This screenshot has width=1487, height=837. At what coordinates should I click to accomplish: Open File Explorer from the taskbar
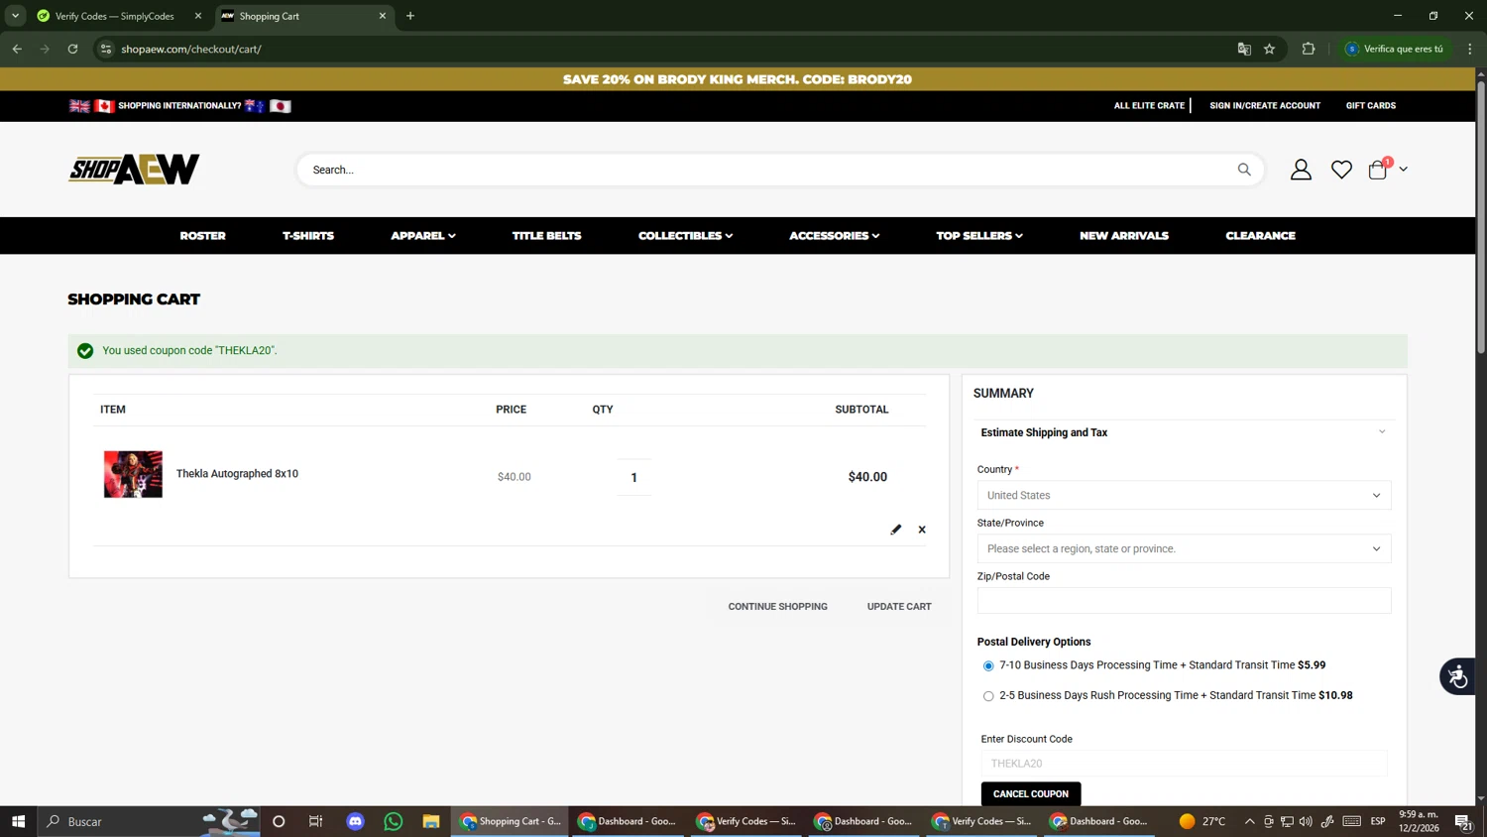click(x=431, y=821)
